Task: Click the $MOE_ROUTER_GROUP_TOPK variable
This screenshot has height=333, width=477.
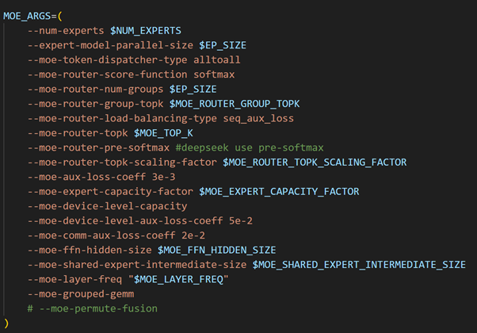Action: pos(235,104)
